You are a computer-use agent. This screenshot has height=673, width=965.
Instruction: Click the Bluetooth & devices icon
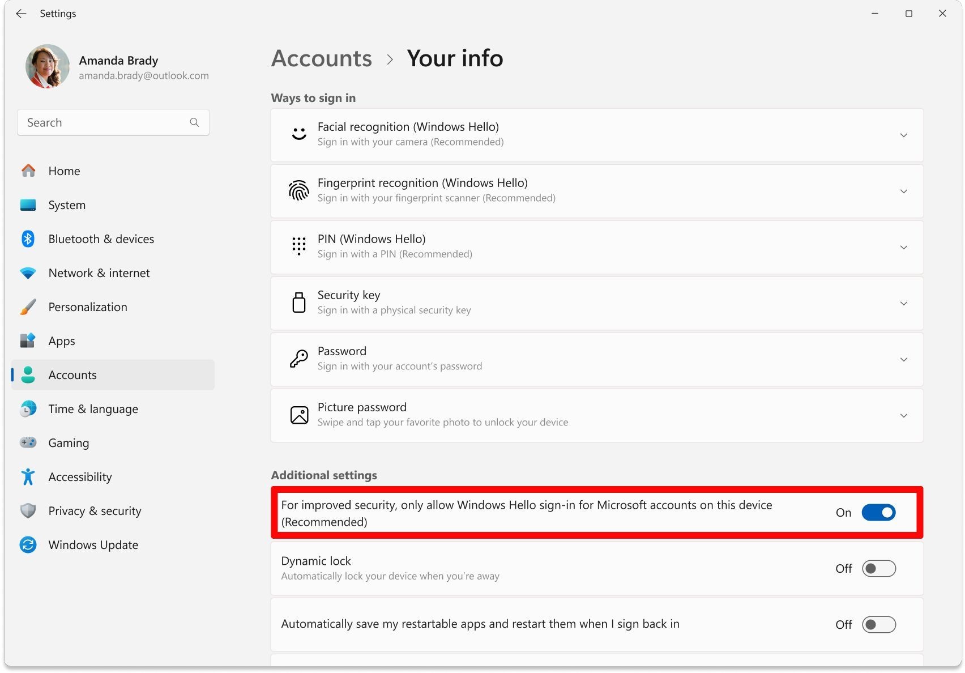(28, 239)
